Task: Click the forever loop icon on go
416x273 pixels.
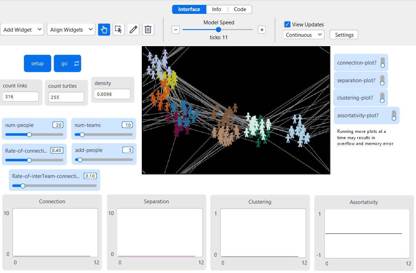Action: click(77, 63)
